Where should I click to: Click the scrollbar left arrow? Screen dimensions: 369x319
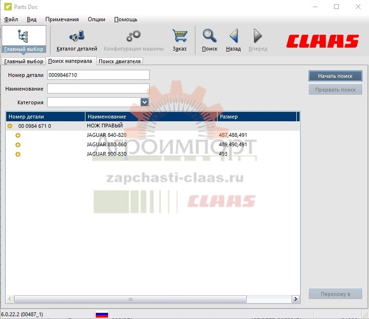(x=9, y=299)
